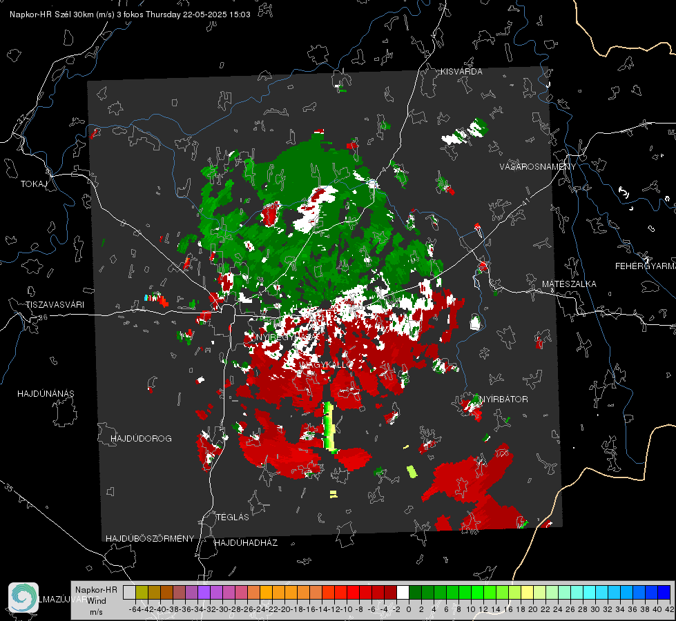Pick the olive swatch between -64 and -42

pos(142,593)
